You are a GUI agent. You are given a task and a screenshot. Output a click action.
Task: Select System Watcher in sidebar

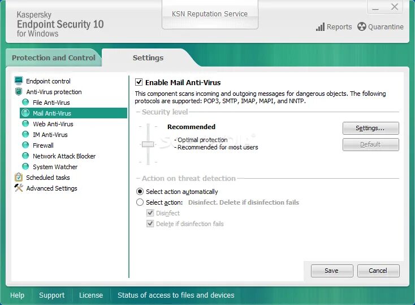(x=55, y=167)
